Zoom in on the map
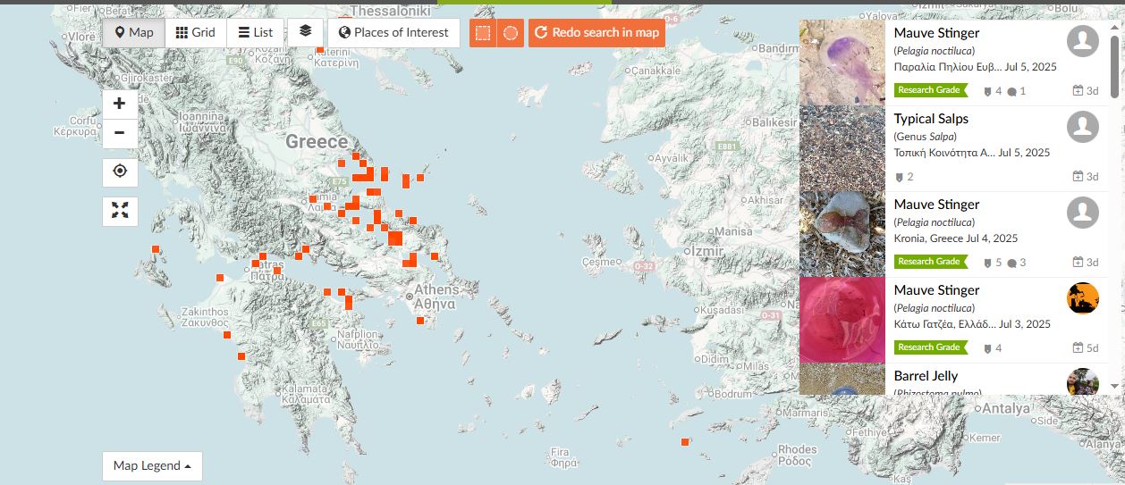Image resolution: width=1125 pixels, height=485 pixels. pyautogui.click(x=120, y=105)
